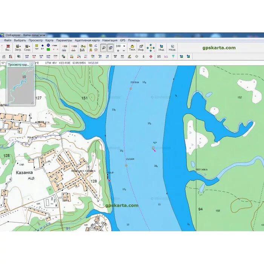Open the Карта menu

point(49,40)
